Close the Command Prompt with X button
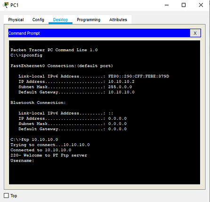The height and width of the screenshot is (202, 210). (195, 33)
